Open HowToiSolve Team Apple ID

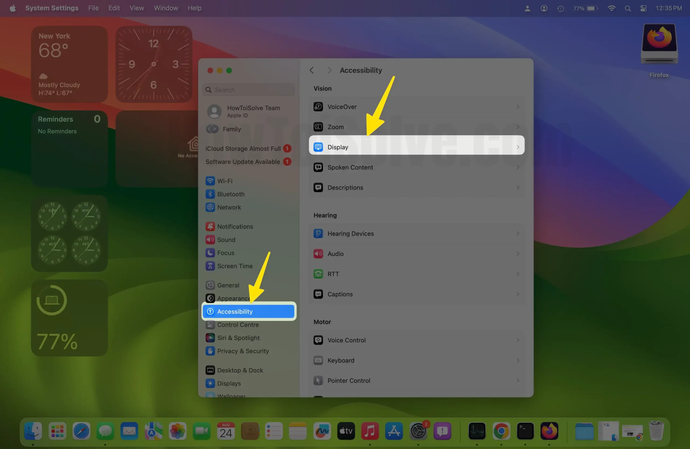[249, 111]
